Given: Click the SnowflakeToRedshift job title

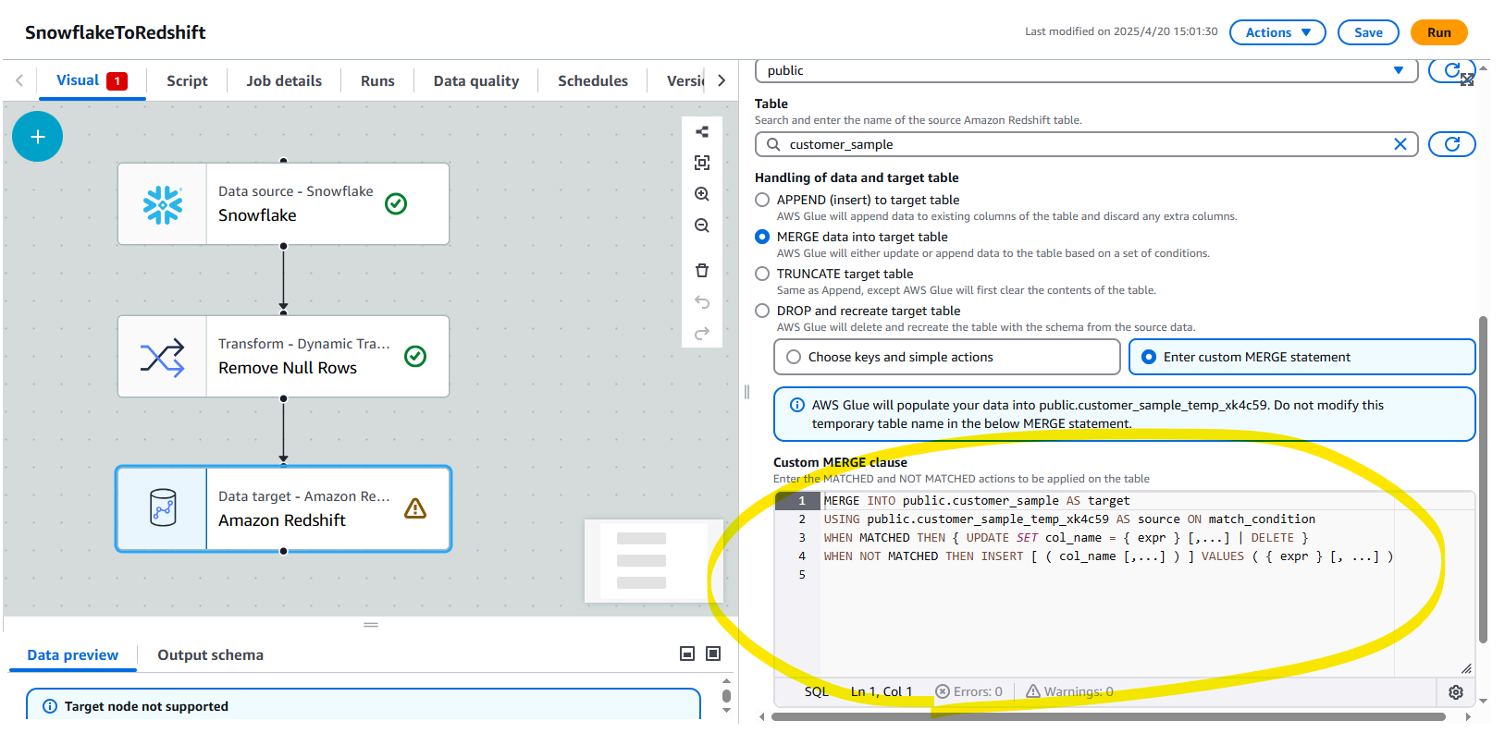Looking at the screenshot, I should click(115, 32).
